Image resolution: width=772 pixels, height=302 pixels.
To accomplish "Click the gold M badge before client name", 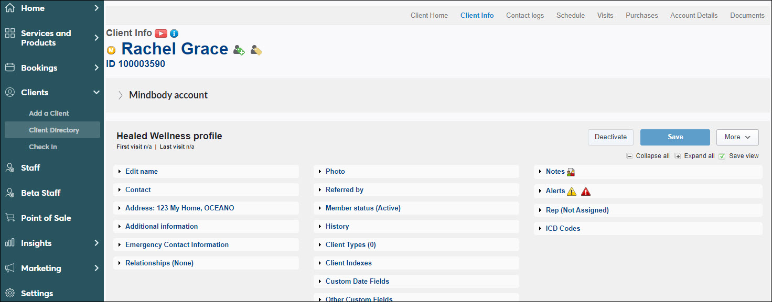I will click(x=111, y=50).
